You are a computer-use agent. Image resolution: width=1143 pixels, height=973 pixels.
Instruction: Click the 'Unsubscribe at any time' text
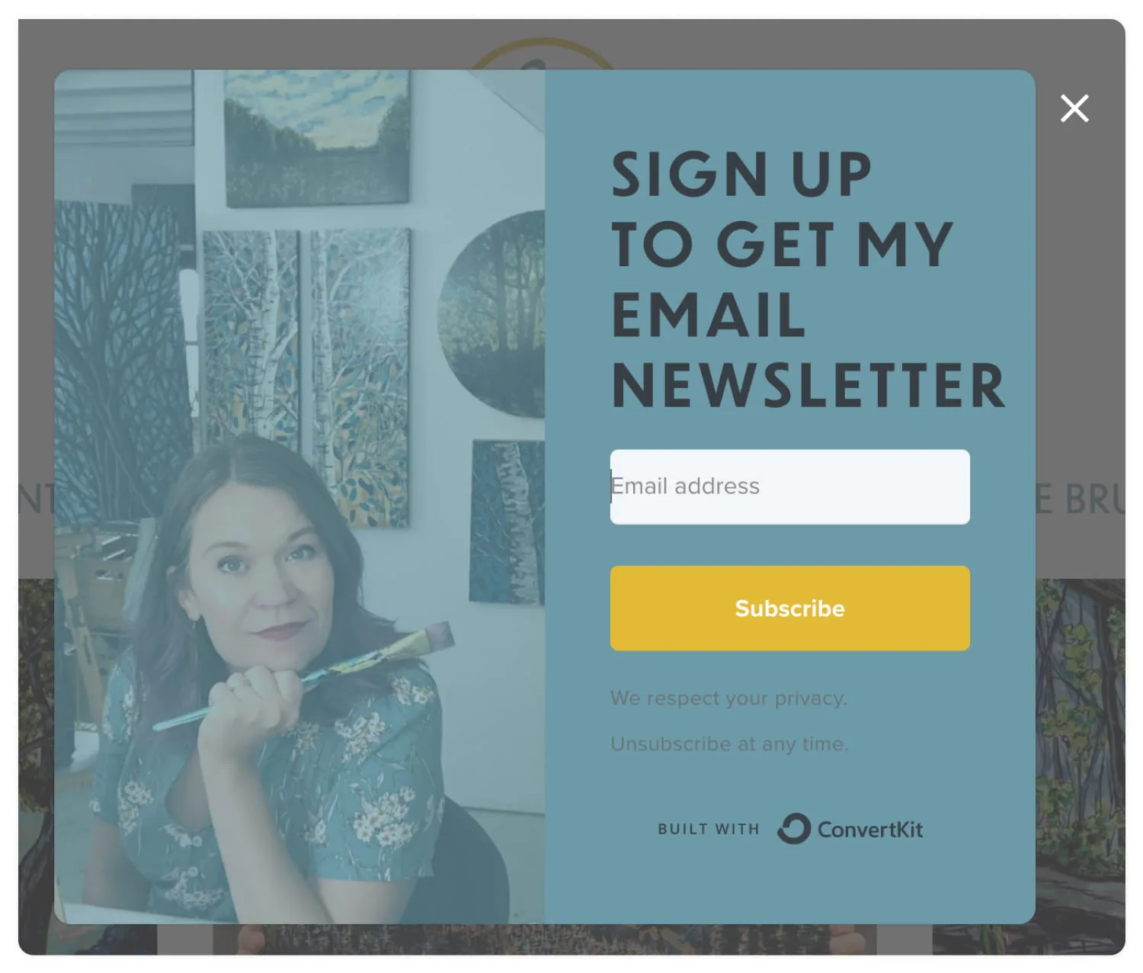(x=729, y=743)
